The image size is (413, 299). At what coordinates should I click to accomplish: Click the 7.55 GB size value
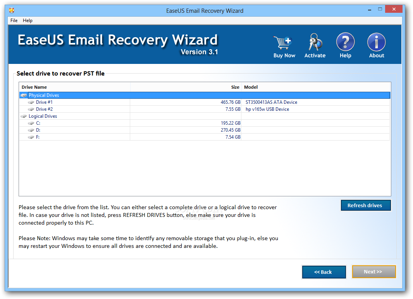[x=233, y=109]
